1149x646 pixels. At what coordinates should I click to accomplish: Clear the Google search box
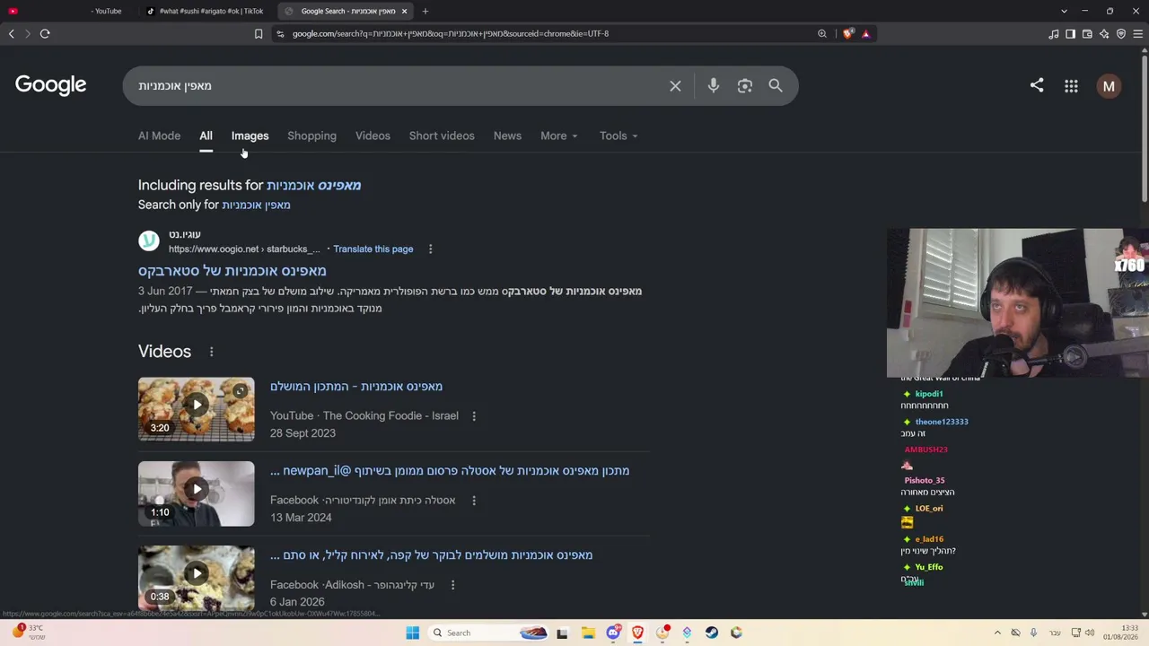click(675, 86)
